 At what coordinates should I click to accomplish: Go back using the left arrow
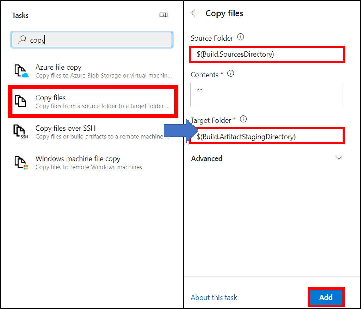[x=195, y=13]
